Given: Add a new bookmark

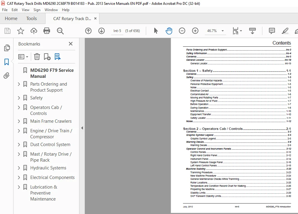Looking at the screenshot, I should tap(47, 57).
